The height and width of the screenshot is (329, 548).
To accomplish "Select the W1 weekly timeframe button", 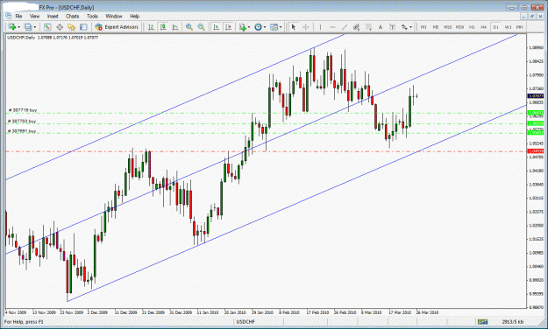I will (509, 27).
